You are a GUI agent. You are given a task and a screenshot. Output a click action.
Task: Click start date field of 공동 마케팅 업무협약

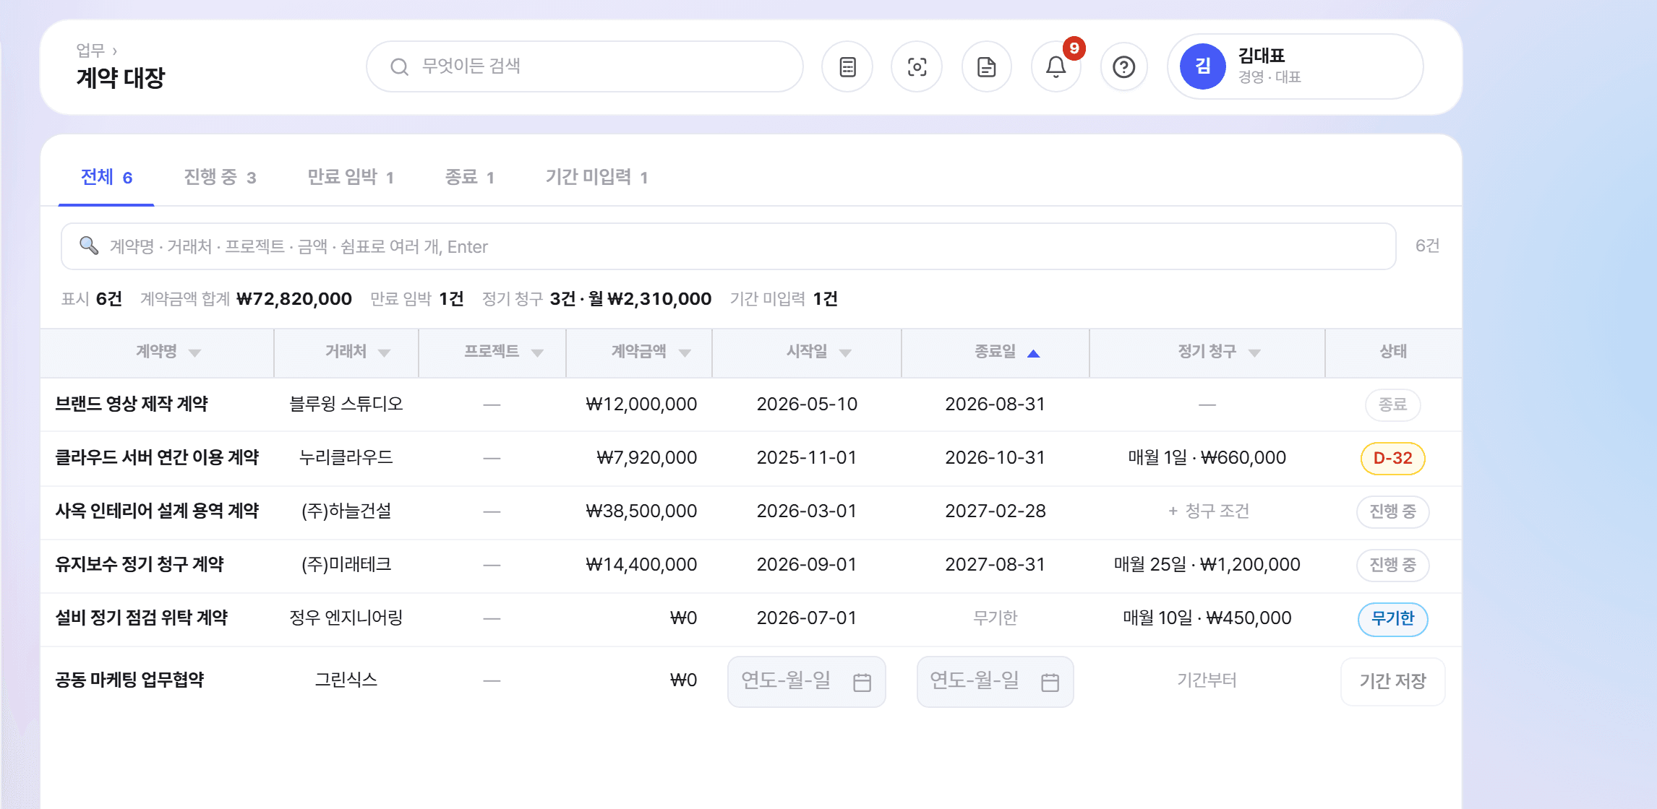pyautogui.click(x=806, y=681)
